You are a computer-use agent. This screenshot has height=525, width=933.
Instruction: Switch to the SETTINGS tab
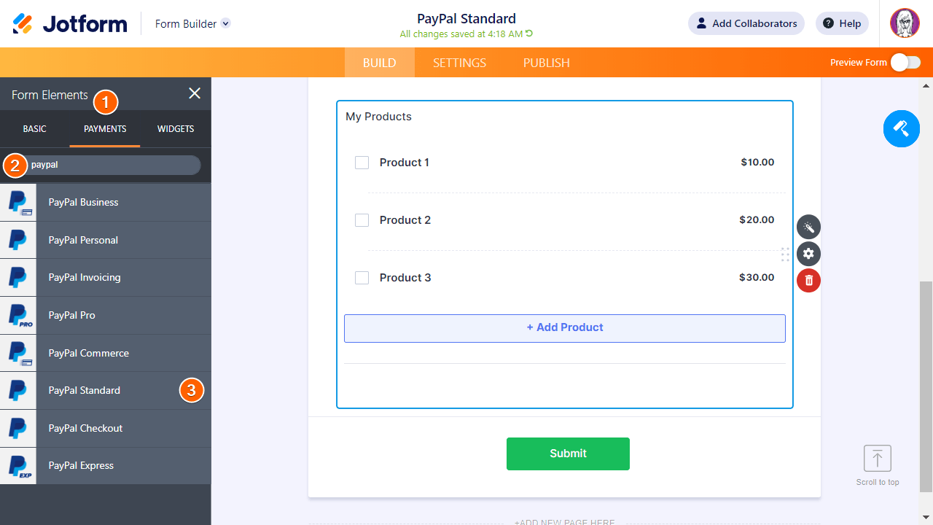click(459, 63)
